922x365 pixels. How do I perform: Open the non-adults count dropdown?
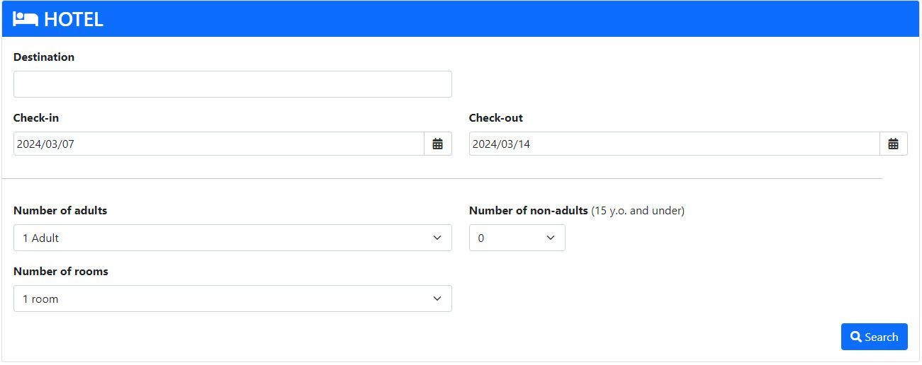click(x=517, y=238)
